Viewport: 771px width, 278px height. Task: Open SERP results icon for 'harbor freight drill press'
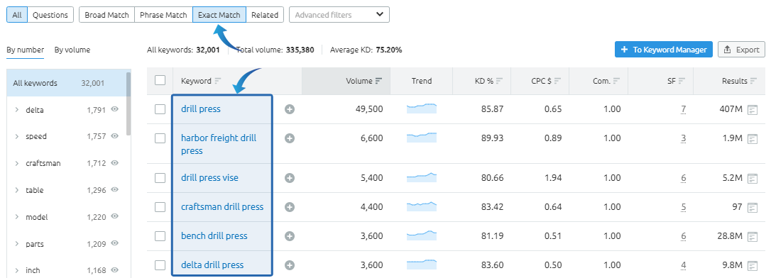[753, 138]
